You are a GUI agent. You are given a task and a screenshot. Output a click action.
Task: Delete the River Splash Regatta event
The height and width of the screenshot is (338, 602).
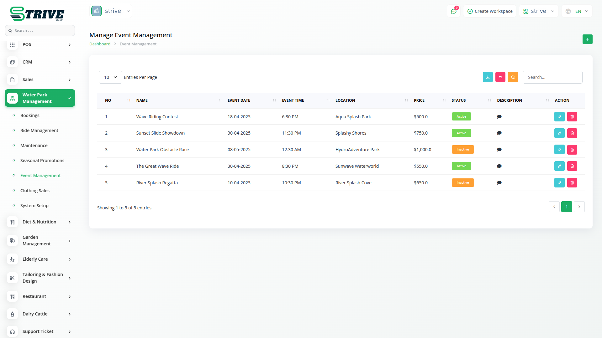pyautogui.click(x=572, y=182)
